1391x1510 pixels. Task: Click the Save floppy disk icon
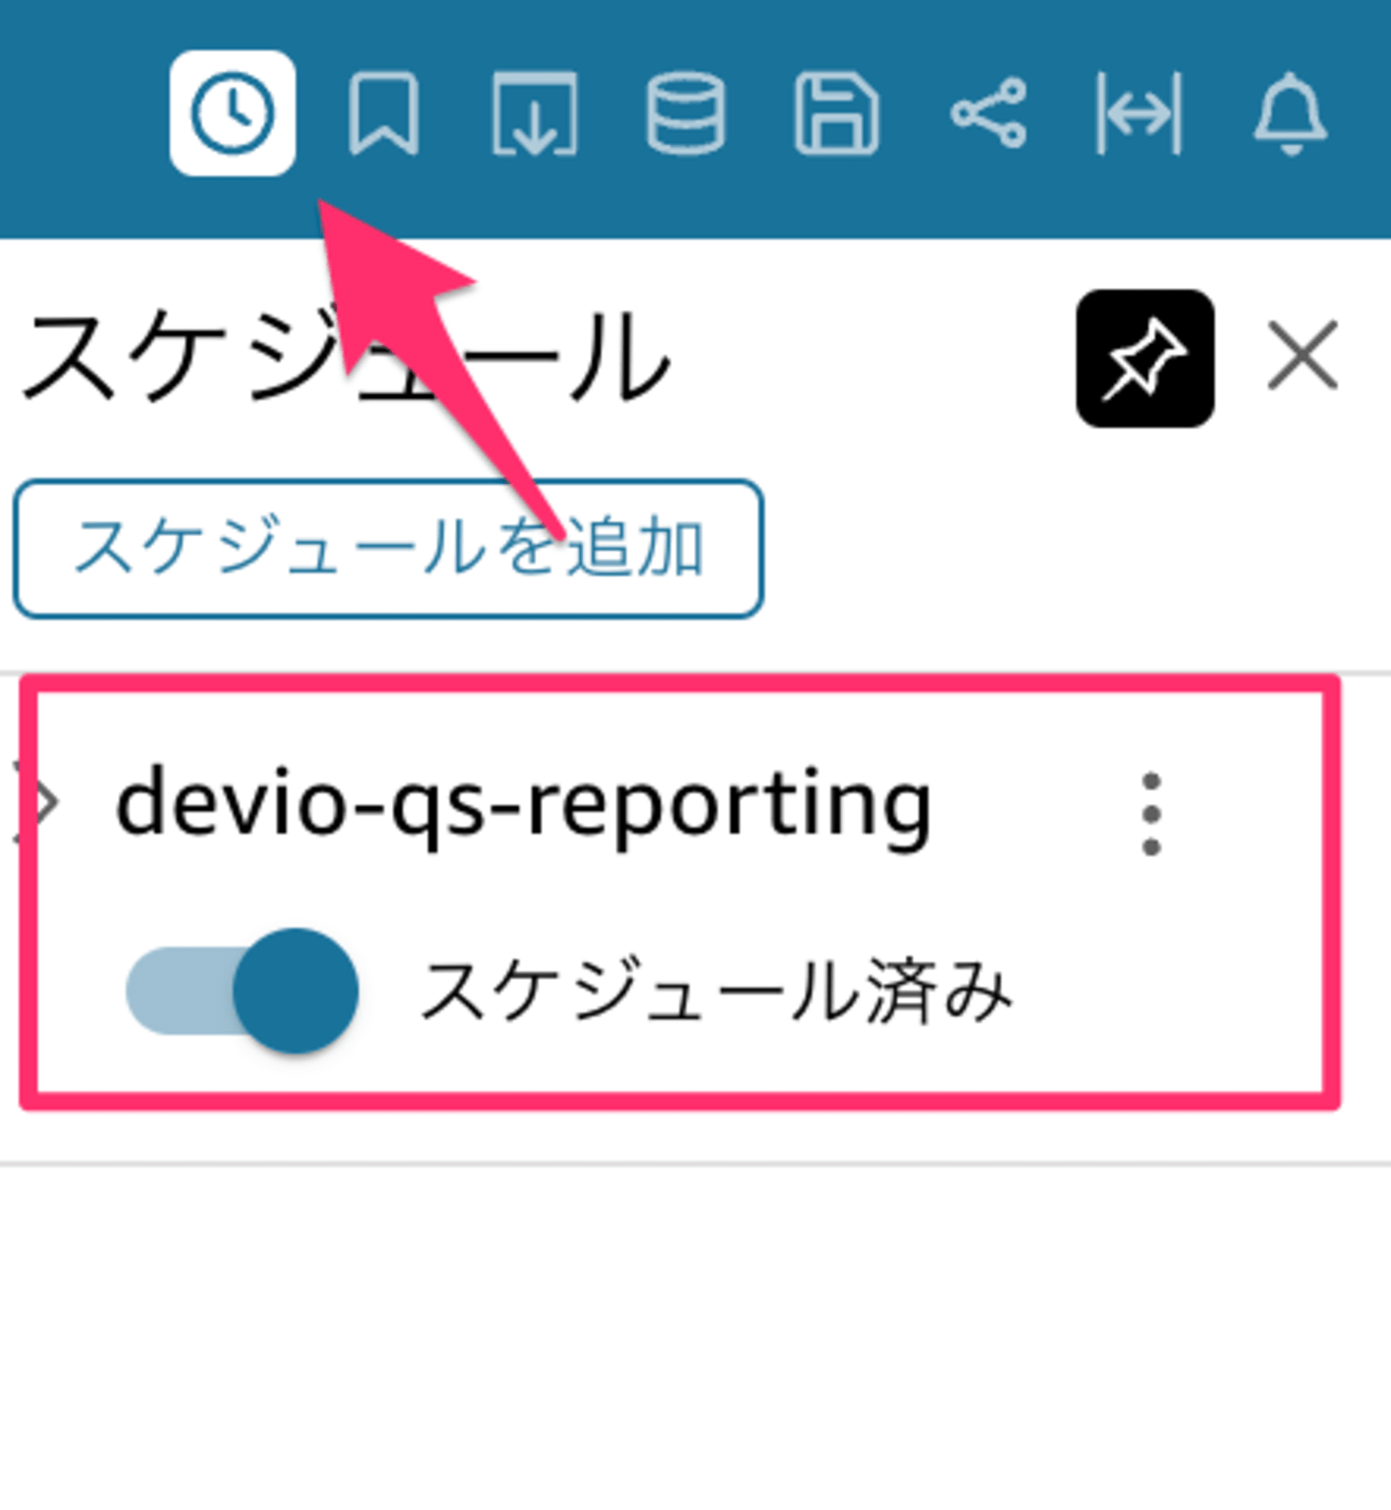(837, 113)
